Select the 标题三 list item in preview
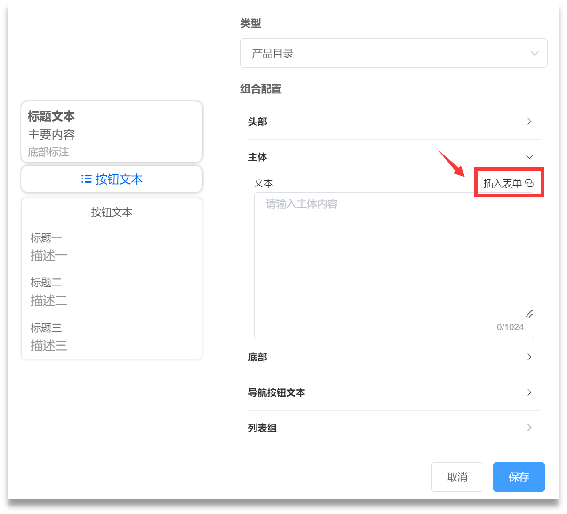 point(112,336)
